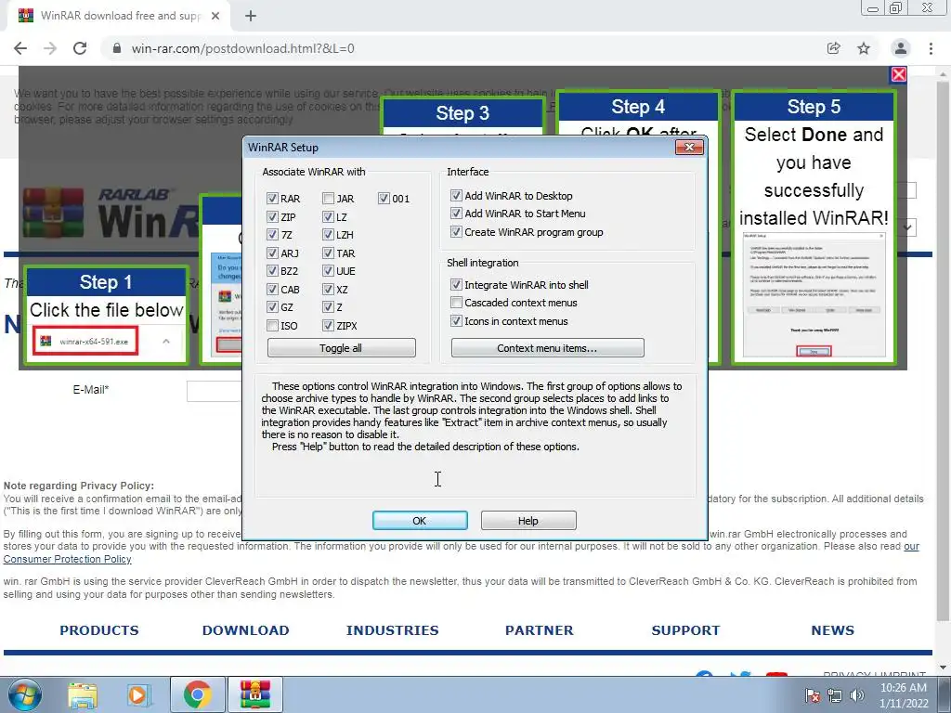Open SUPPORT navigation menu
This screenshot has width=951, height=713.
(686, 630)
